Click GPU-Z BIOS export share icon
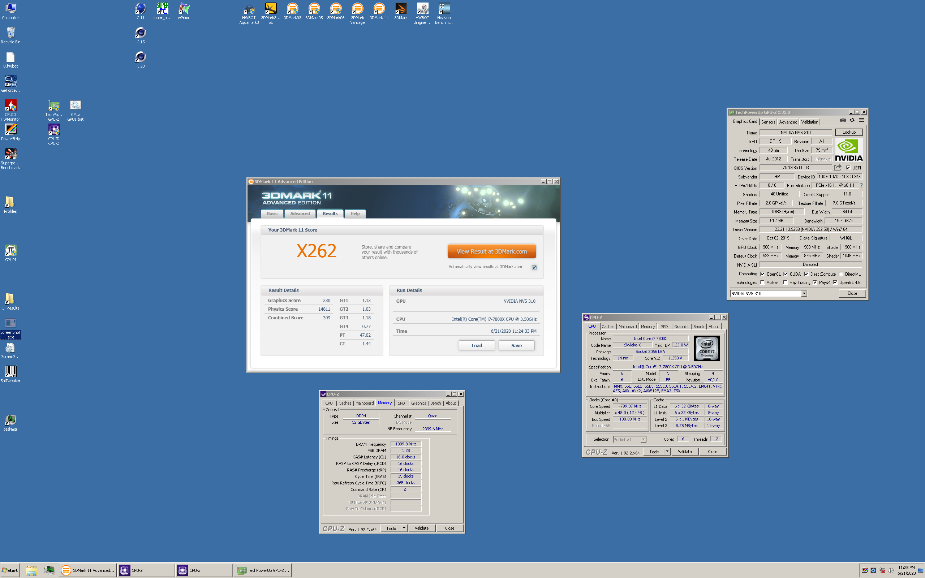Screen dimensions: 925x578 (x=838, y=167)
